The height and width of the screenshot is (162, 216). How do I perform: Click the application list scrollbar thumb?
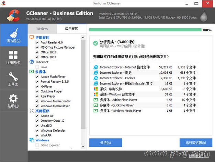click(83, 84)
